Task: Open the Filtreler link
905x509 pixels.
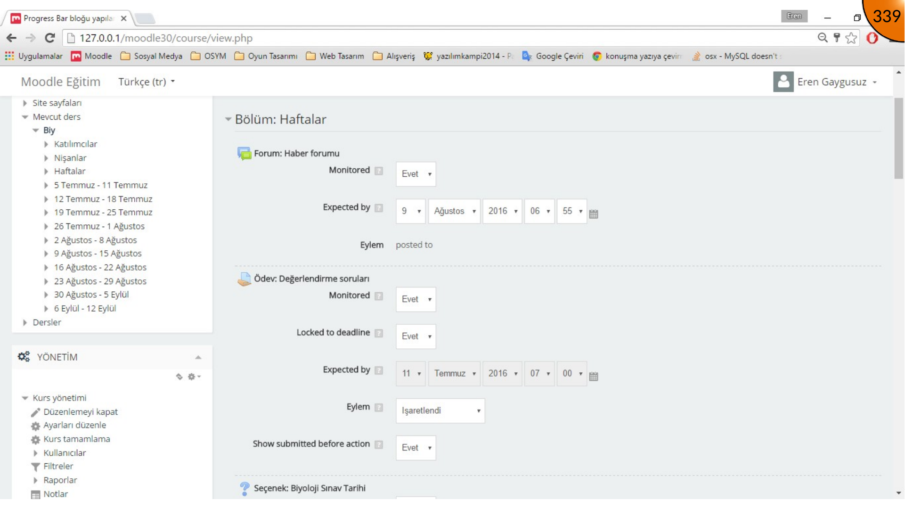Action: point(58,467)
